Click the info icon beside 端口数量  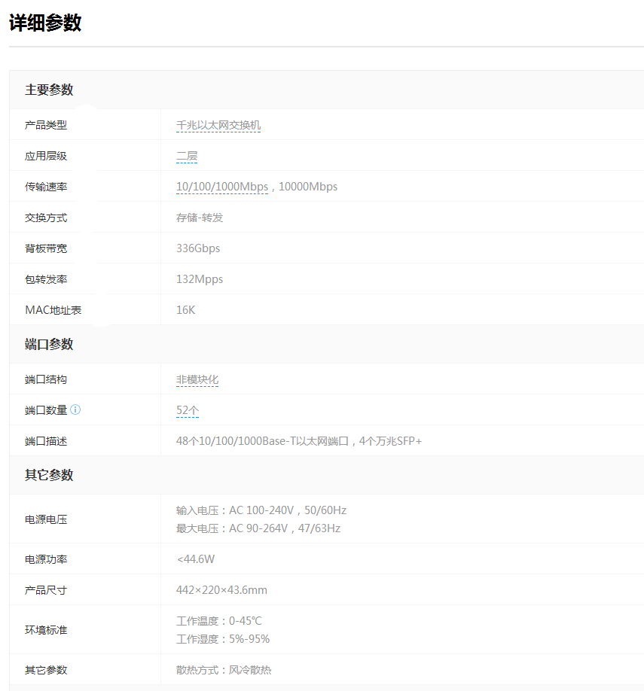click(x=75, y=410)
